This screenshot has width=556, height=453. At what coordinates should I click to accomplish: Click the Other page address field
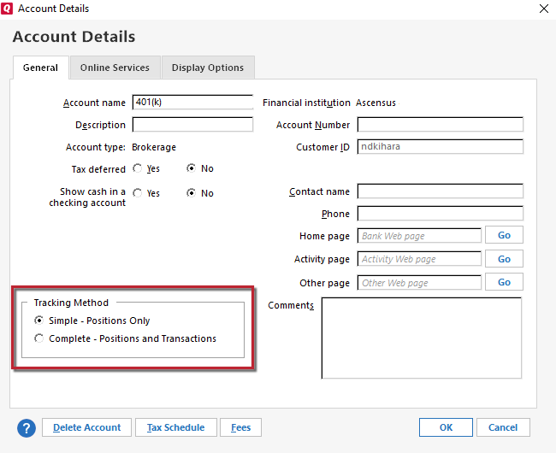tap(419, 283)
